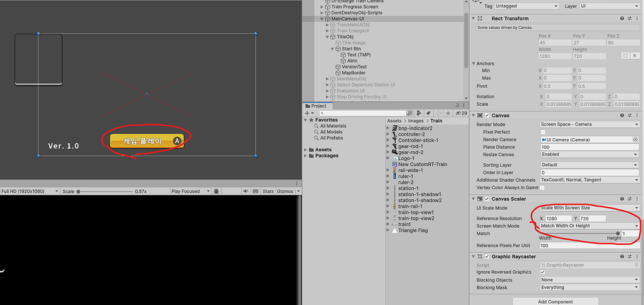This screenshot has width=644, height=305.
Task: Collapse TitleObj tree node
Action: [328, 37]
